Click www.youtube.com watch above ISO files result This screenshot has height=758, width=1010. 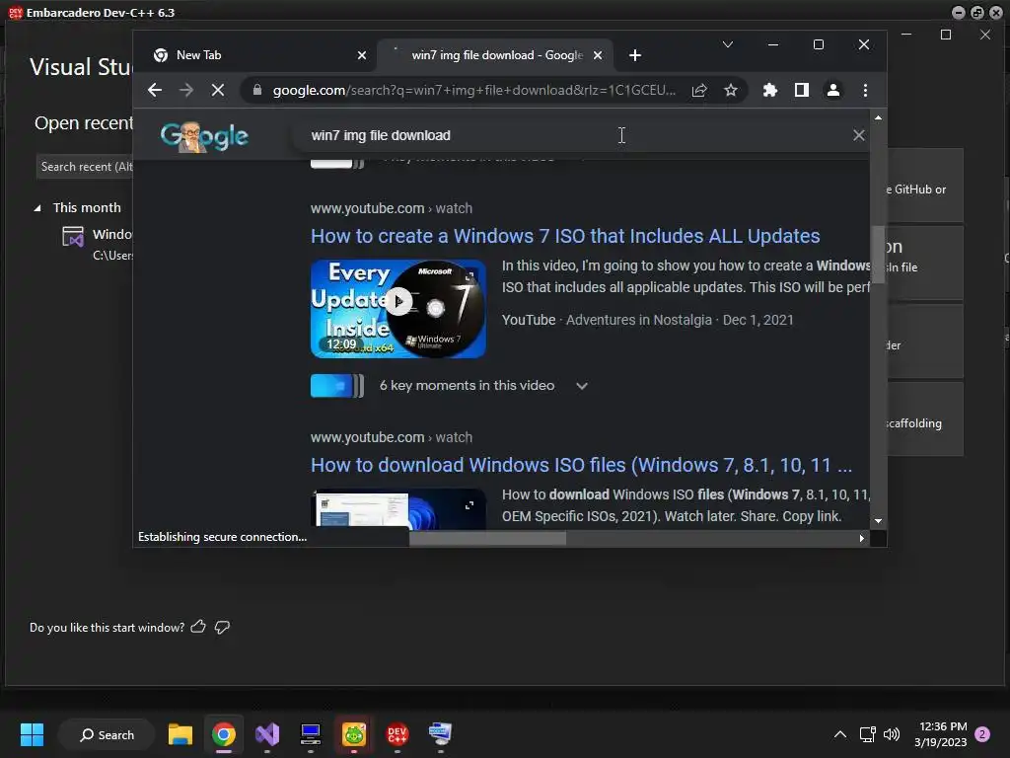coord(391,437)
